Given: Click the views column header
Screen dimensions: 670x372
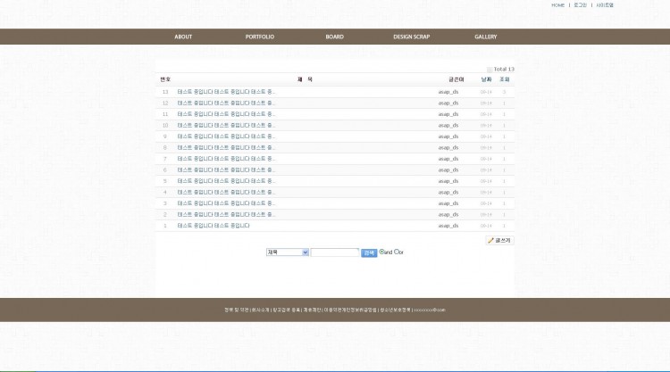Looking at the screenshot, I should (x=504, y=79).
